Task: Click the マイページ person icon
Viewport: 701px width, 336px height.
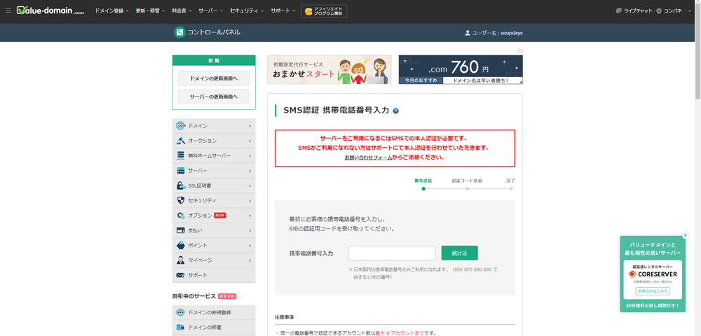Action: [181, 260]
